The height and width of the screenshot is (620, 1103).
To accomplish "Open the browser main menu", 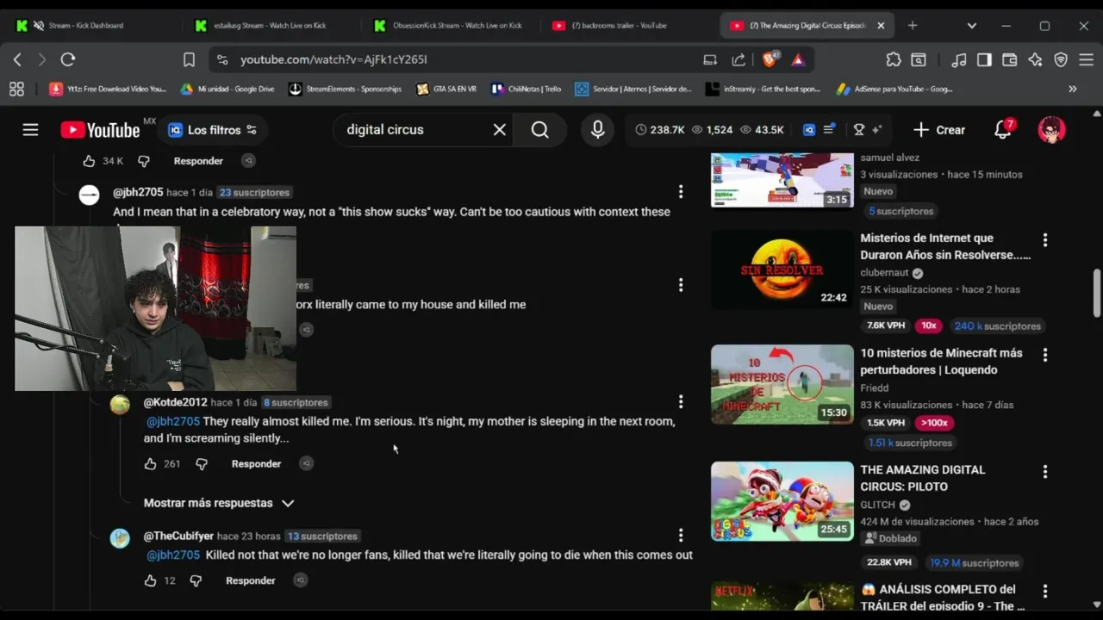I will (x=1087, y=59).
